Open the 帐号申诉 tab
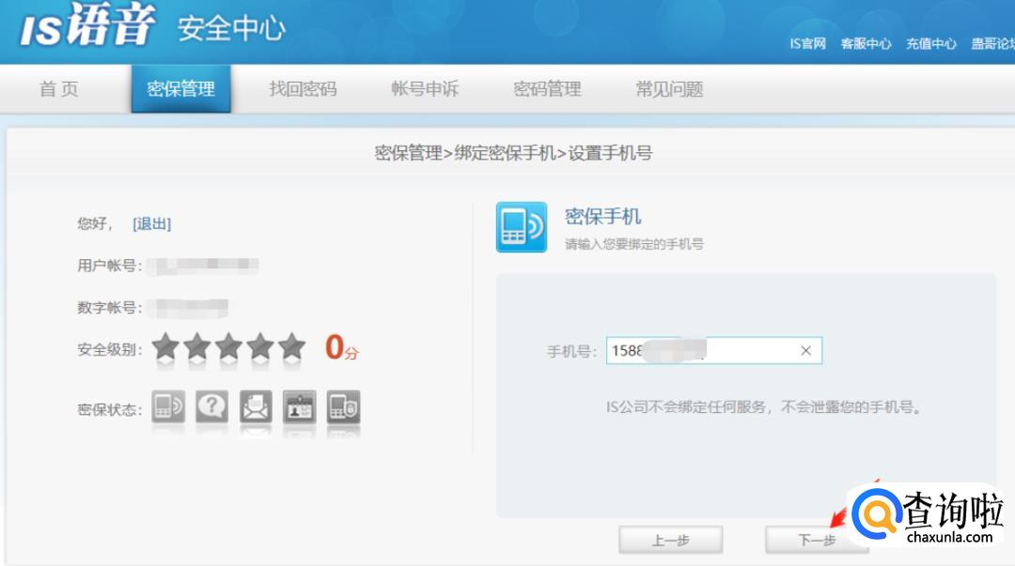Image resolution: width=1015 pixels, height=566 pixels. 425,89
